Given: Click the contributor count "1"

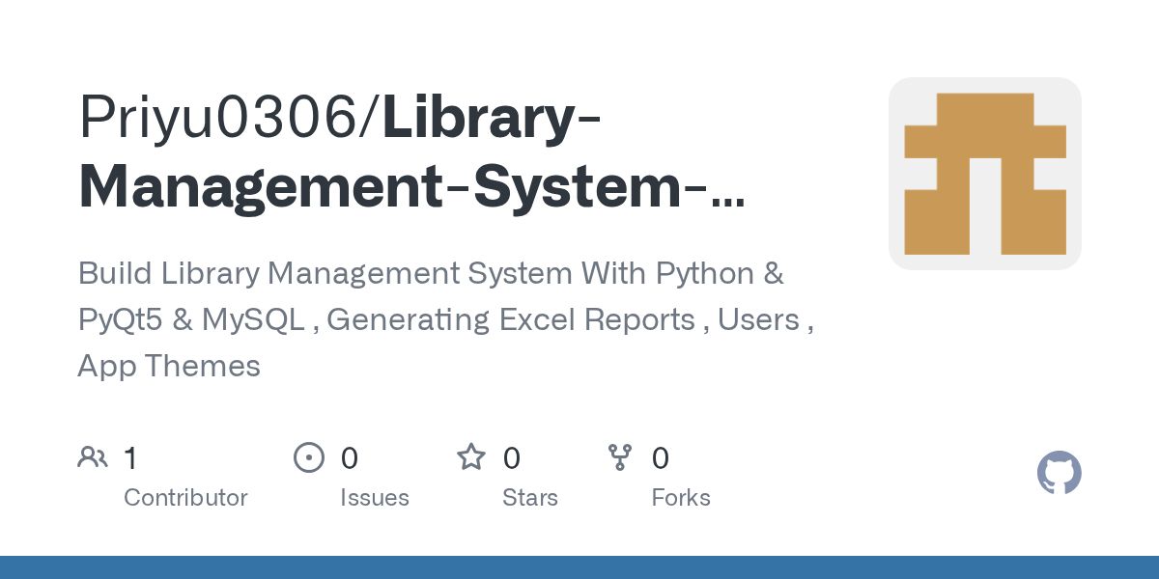Looking at the screenshot, I should (130, 458).
